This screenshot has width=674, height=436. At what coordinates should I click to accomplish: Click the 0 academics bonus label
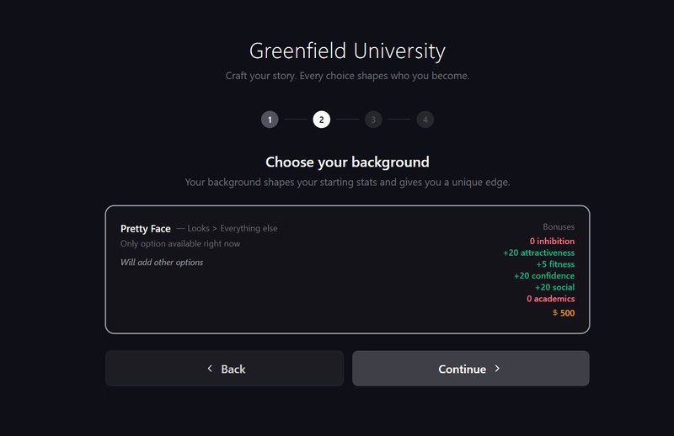(551, 299)
